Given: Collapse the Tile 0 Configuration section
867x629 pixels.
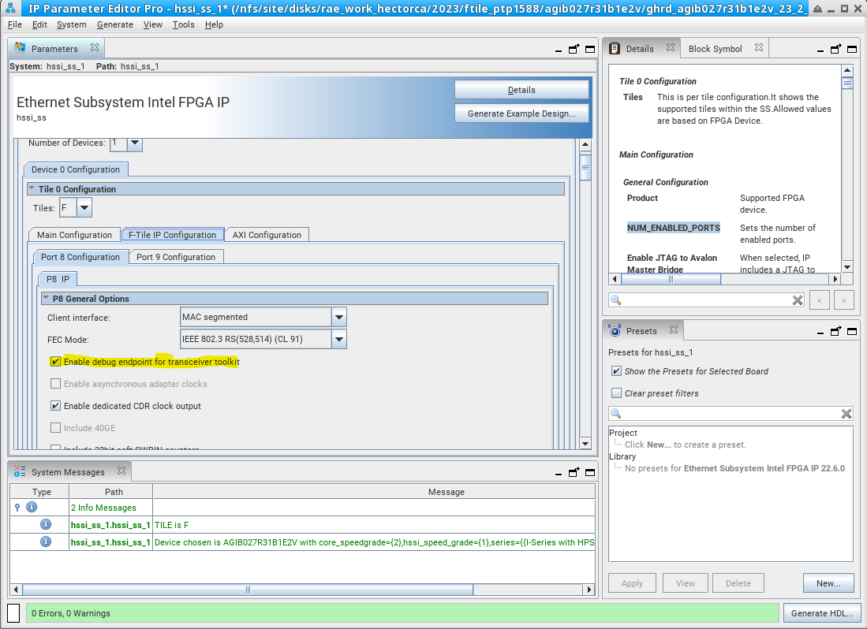Looking at the screenshot, I should (32, 189).
